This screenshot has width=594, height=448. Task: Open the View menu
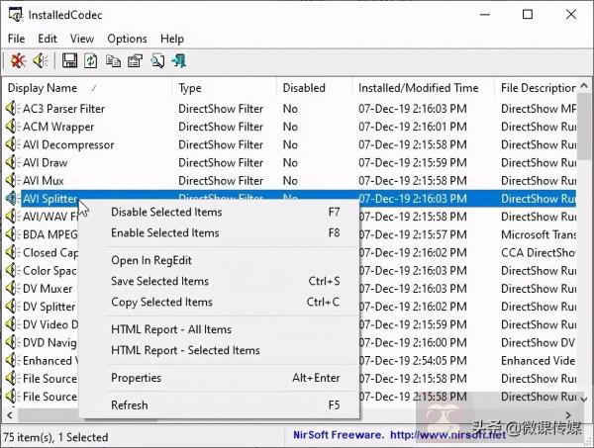pos(82,39)
